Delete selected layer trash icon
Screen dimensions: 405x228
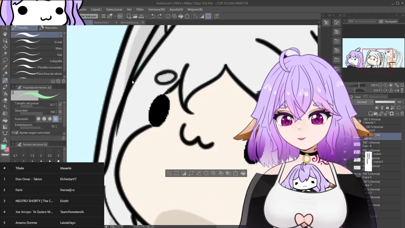pos(402,113)
